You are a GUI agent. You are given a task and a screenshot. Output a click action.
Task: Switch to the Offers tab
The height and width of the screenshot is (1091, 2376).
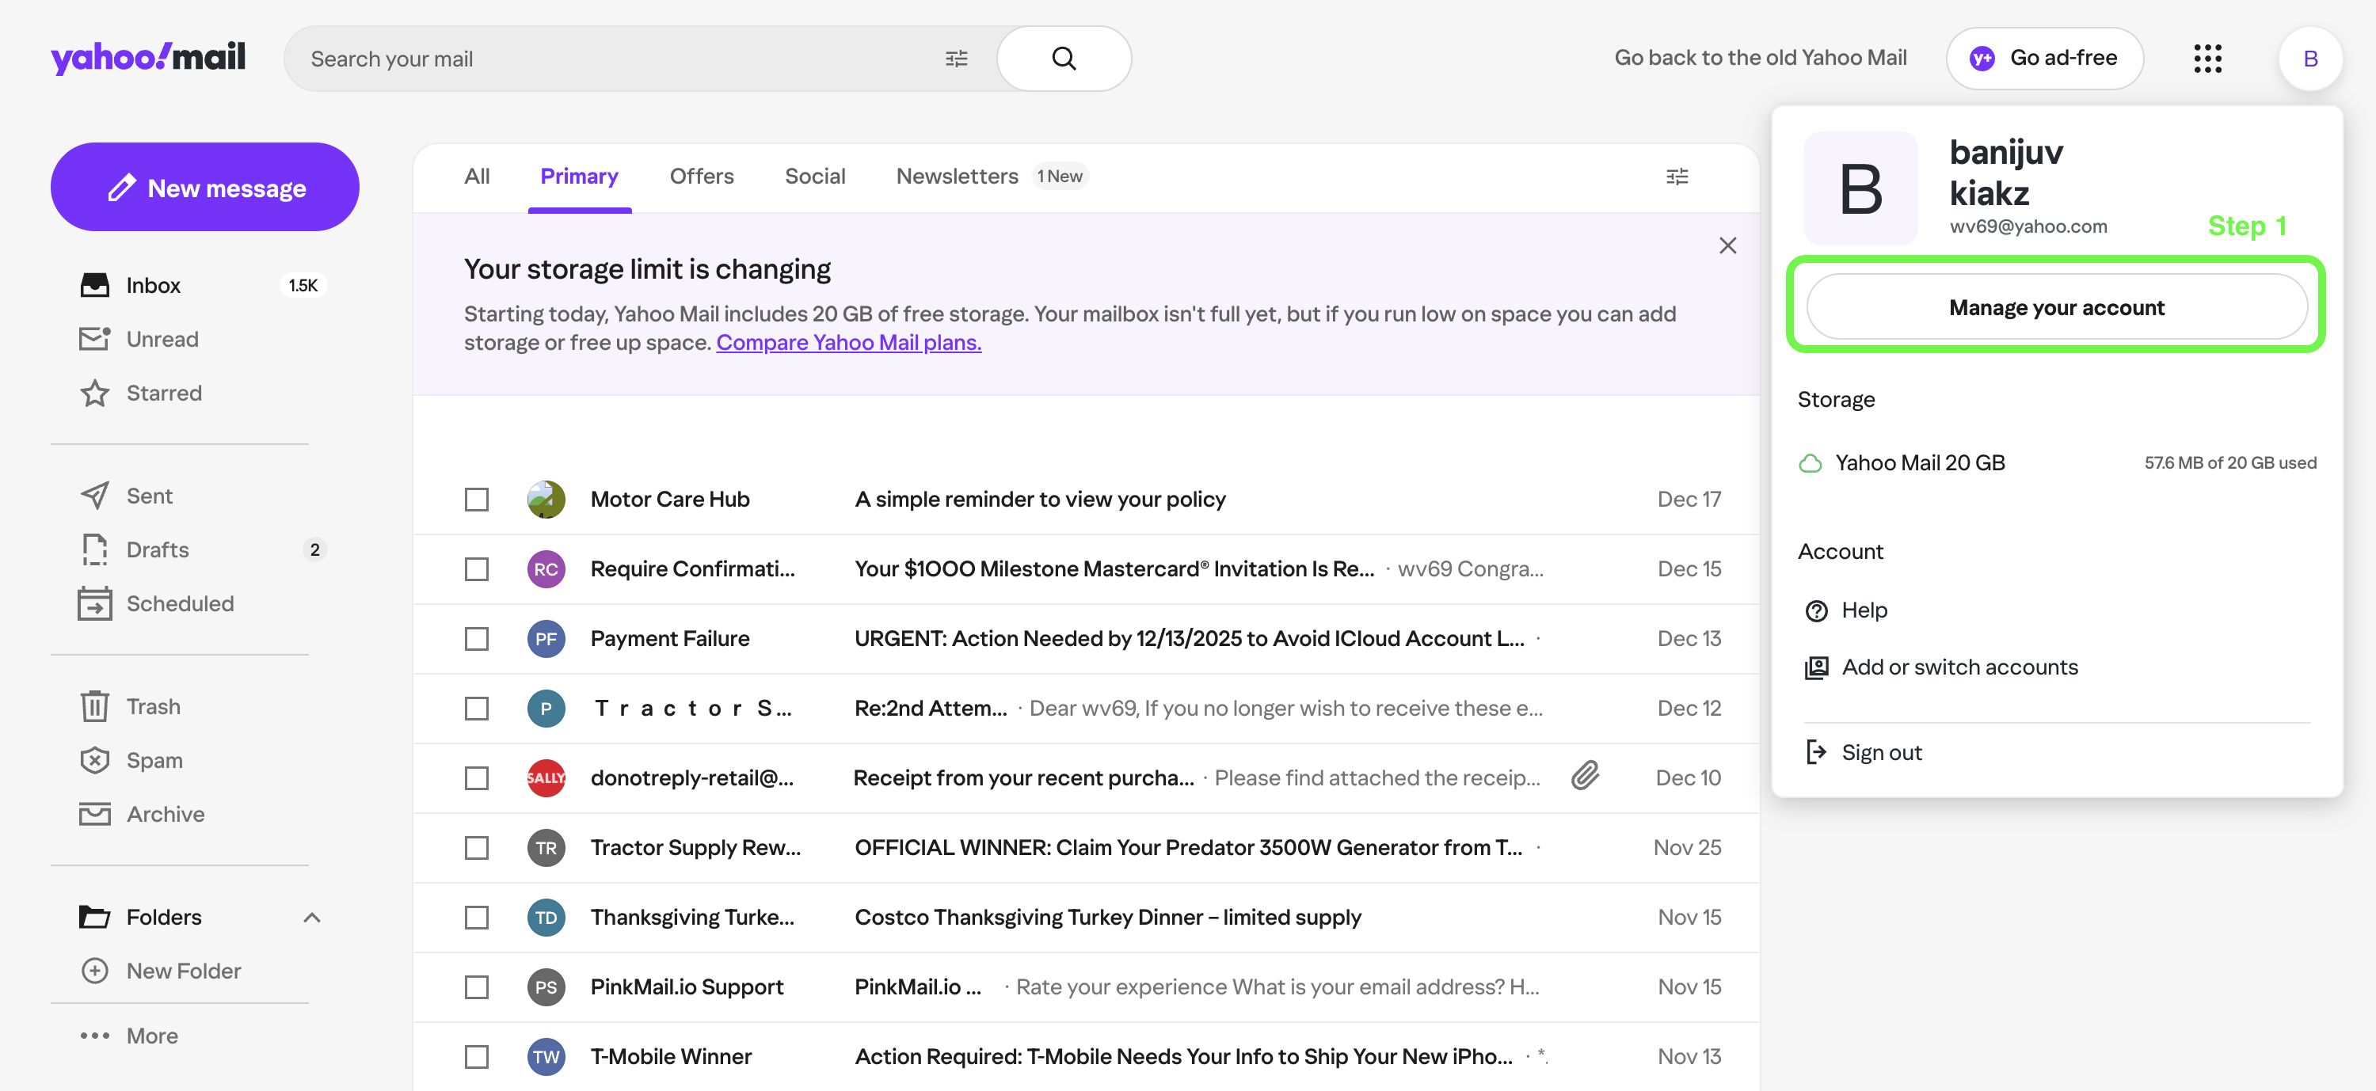click(701, 176)
